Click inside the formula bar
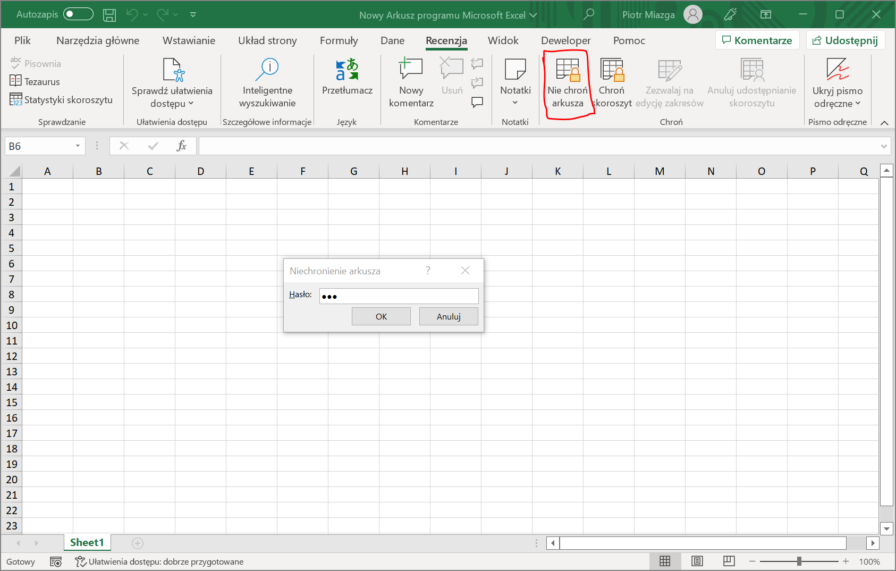Screen dimensions: 896x571 [x=539, y=146]
